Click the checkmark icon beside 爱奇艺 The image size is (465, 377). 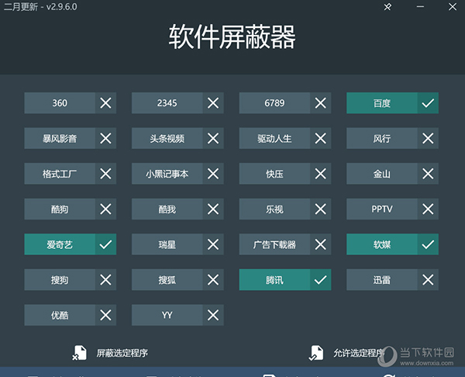click(x=105, y=244)
